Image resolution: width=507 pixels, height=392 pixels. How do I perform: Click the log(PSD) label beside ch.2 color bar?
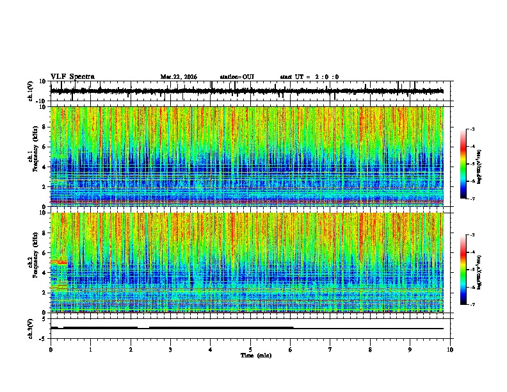point(479,272)
